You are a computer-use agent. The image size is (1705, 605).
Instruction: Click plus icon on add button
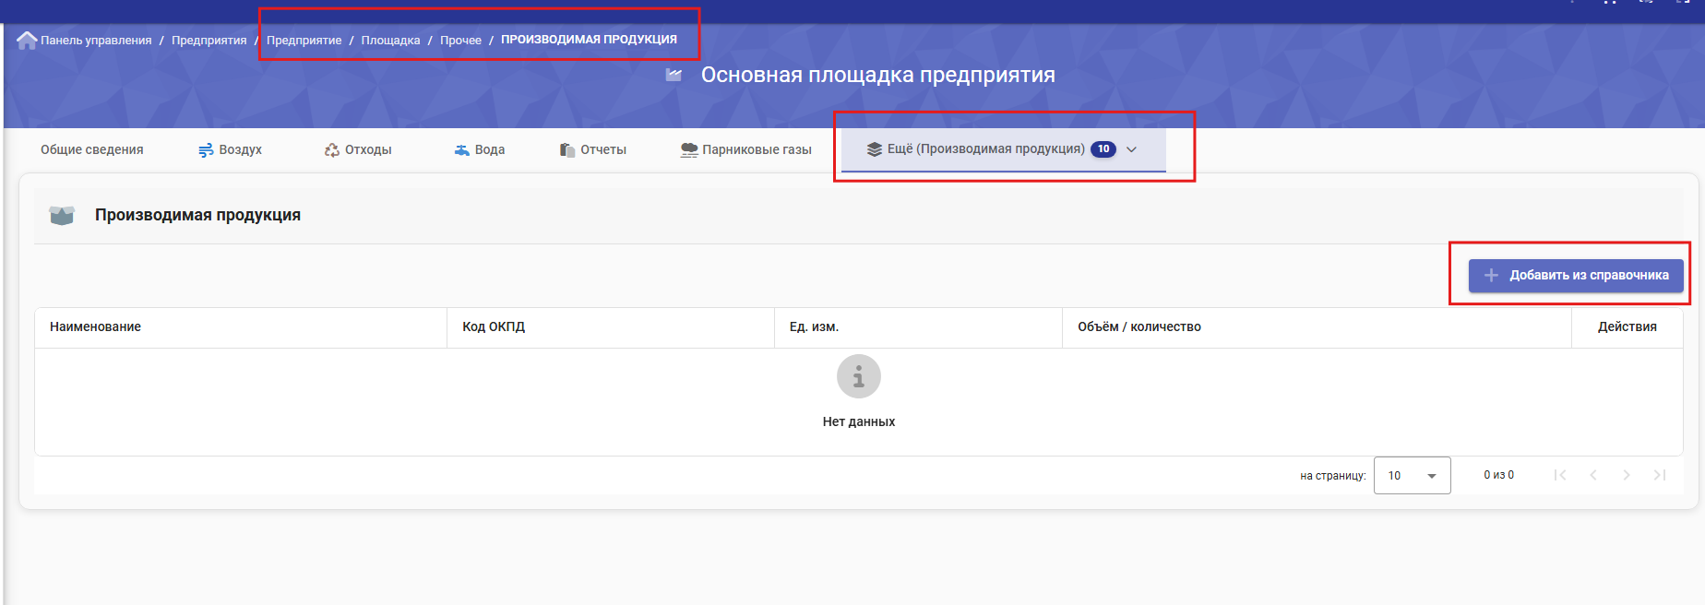[x=1491, y=275]
